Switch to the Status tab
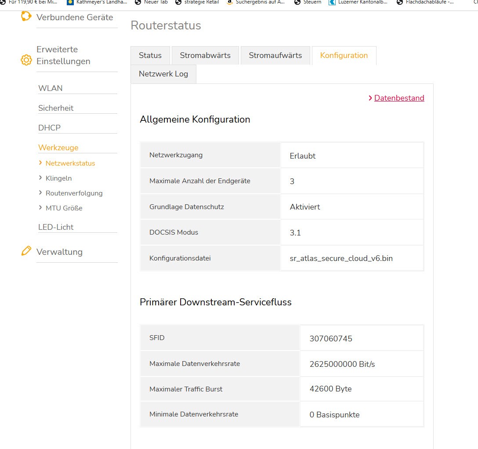This screenshot has width=478, height=449. (150, 55)
